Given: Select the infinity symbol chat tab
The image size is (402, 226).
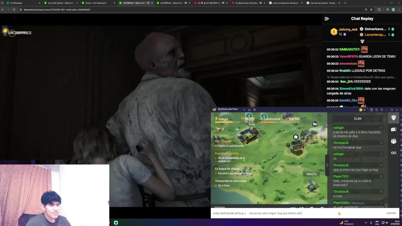Looking at the screenshot, I should click(x=394, y=153).
